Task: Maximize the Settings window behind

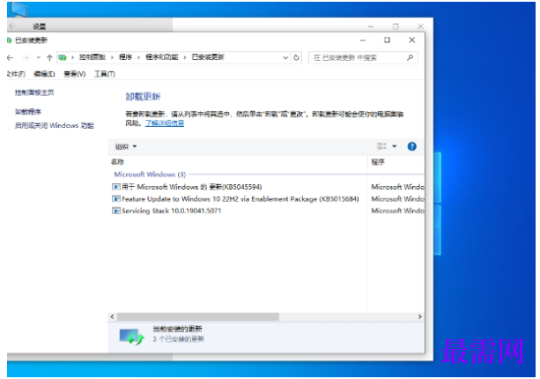Action: coord(396,26)
